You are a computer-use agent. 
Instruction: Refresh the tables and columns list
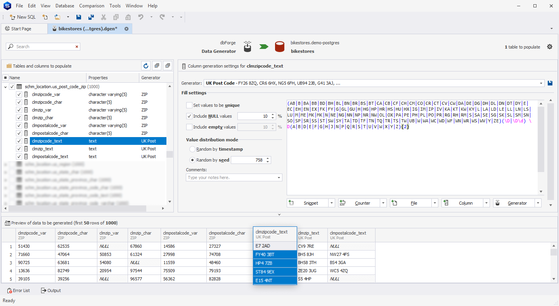click(146, 66)
